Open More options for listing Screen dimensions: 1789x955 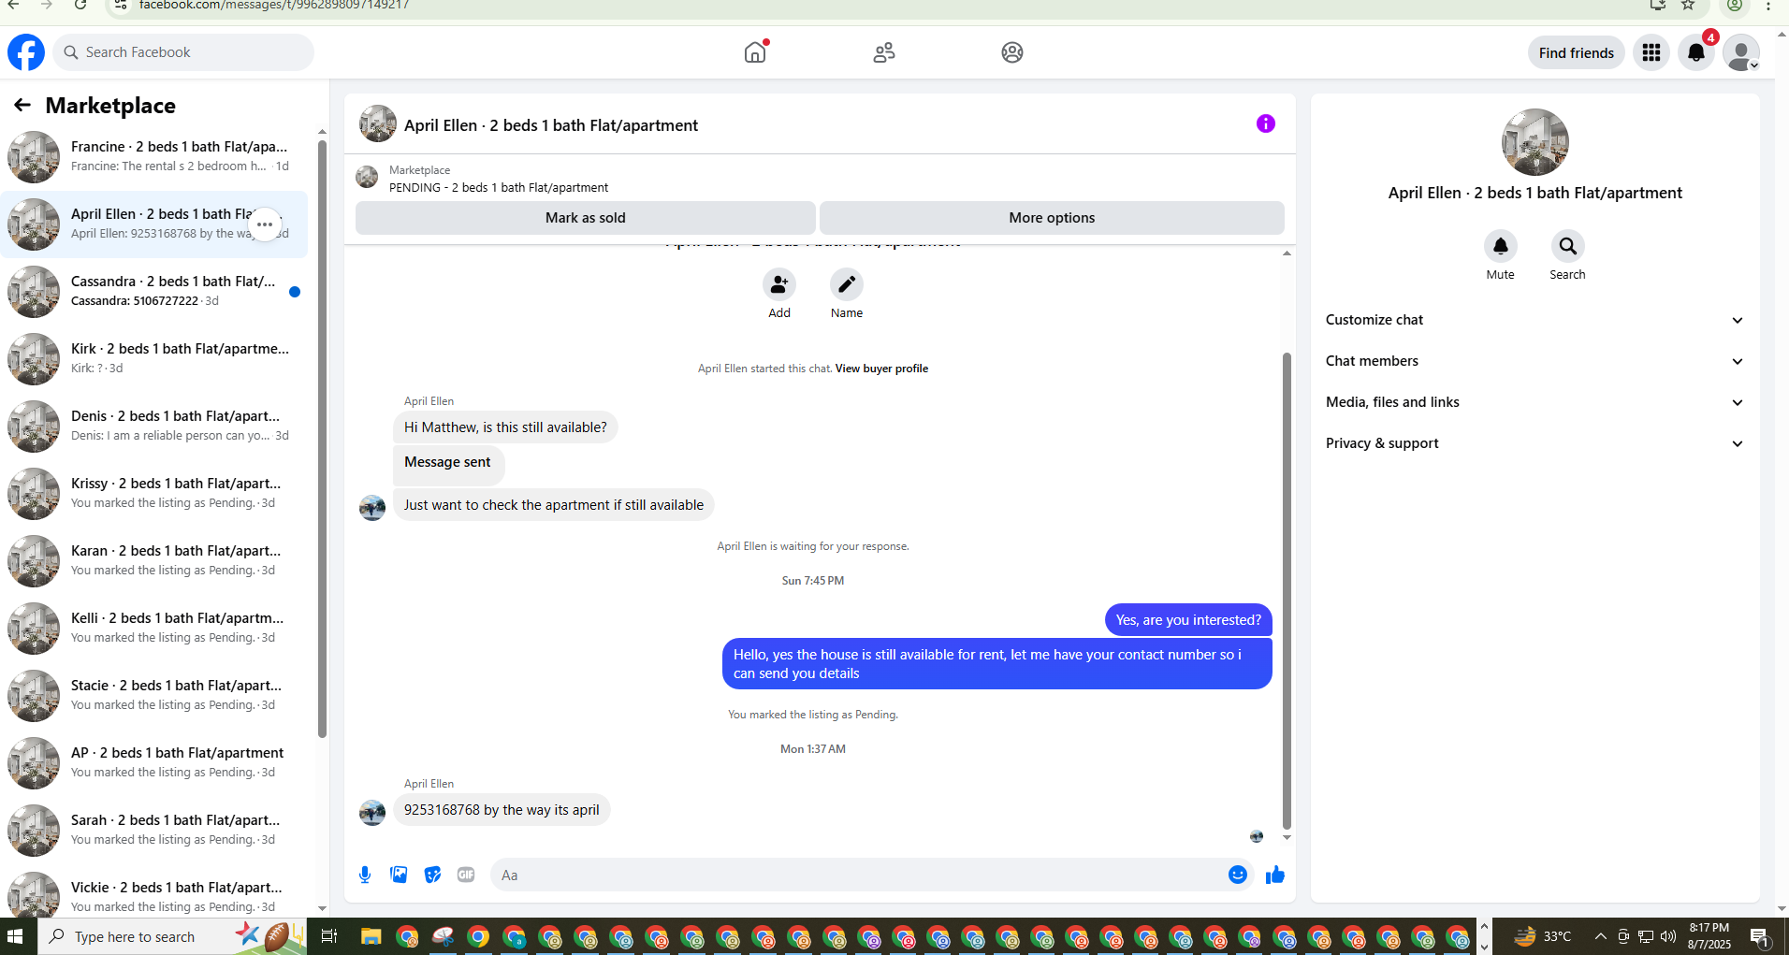pyautogui.click(x=1052, y=218)
